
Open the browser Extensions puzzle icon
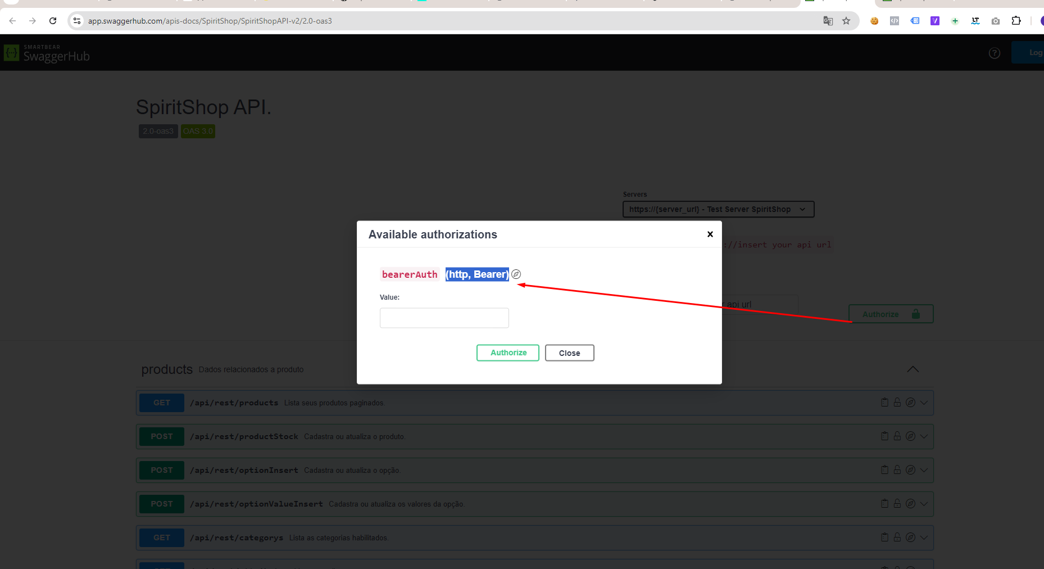point(1016,21)
